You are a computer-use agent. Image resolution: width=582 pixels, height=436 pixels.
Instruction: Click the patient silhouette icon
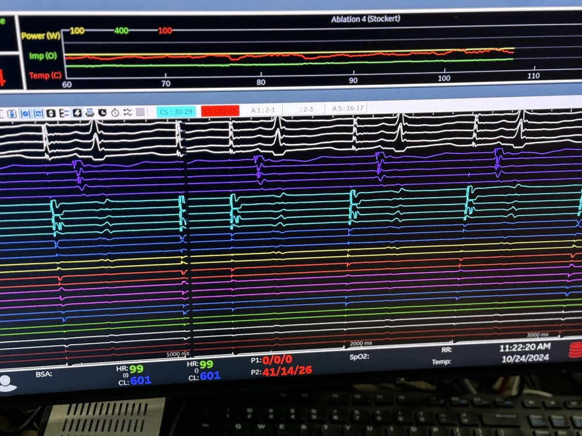point(8,383)
